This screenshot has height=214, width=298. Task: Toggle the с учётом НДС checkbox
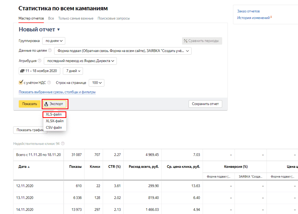point(21,82)
